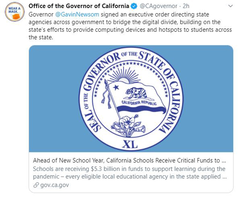Open the @GavinNewsom mention link
238x197 pixels.
pos(77,15)
